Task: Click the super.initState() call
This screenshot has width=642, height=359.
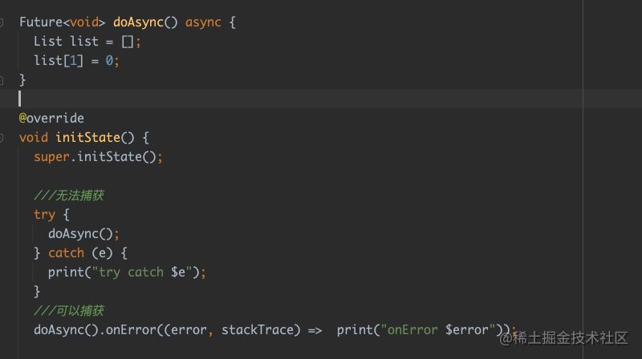Action: coord(98,157)
